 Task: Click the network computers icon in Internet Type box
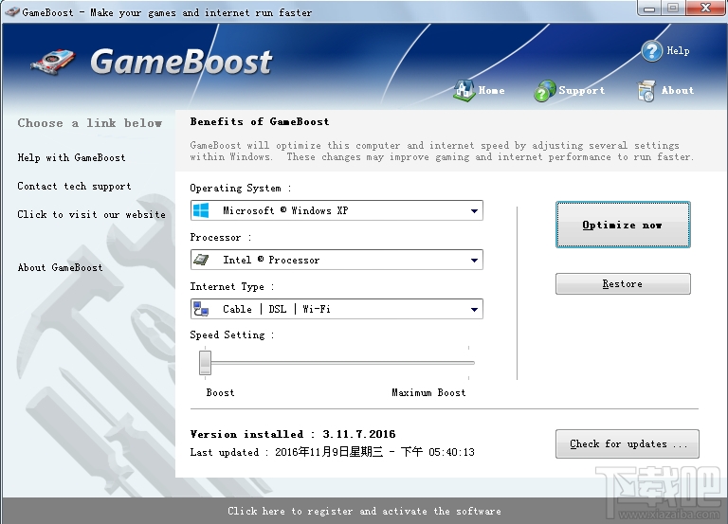point(201,309)
